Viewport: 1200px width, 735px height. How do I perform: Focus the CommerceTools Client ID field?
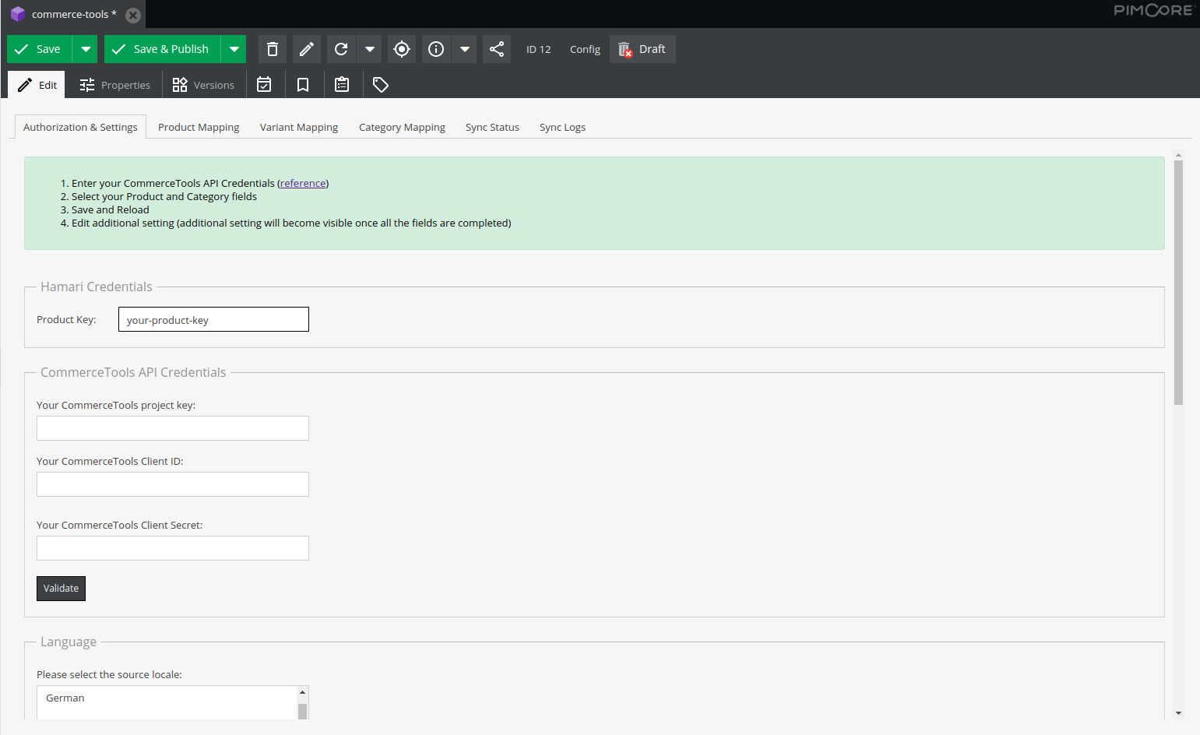click(173, 484)
